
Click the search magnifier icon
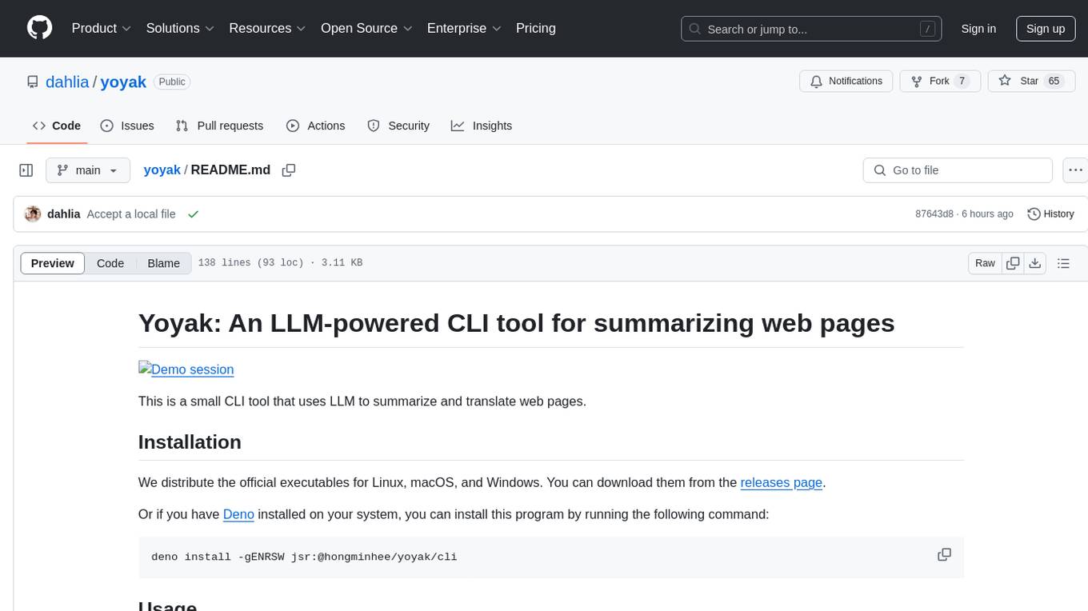(695, 29)
